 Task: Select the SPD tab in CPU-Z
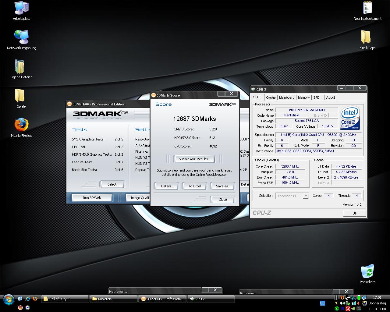coord(317,97)
